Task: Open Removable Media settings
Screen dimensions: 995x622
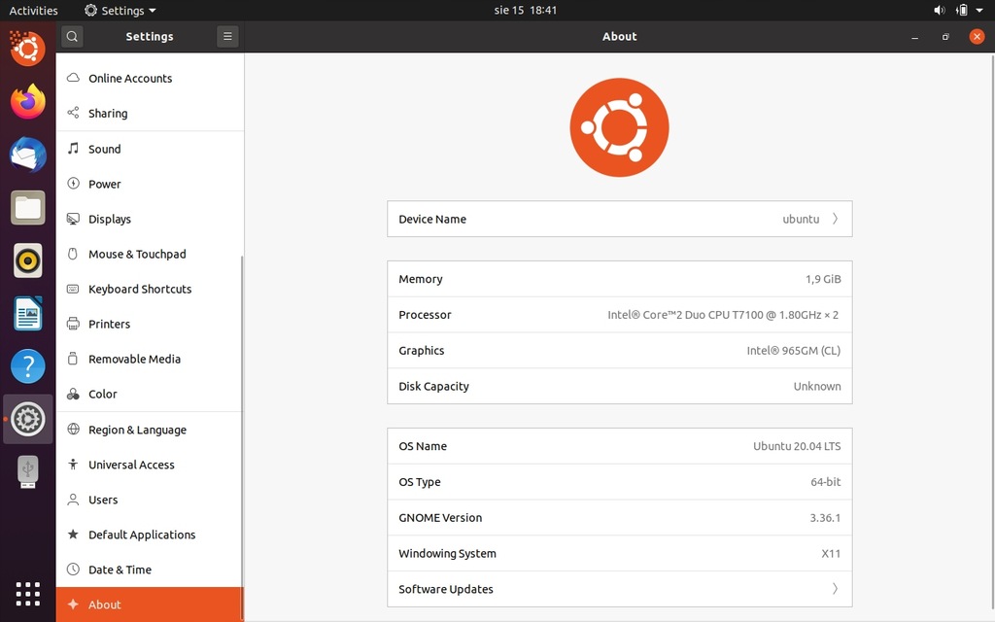Action: 150,359
